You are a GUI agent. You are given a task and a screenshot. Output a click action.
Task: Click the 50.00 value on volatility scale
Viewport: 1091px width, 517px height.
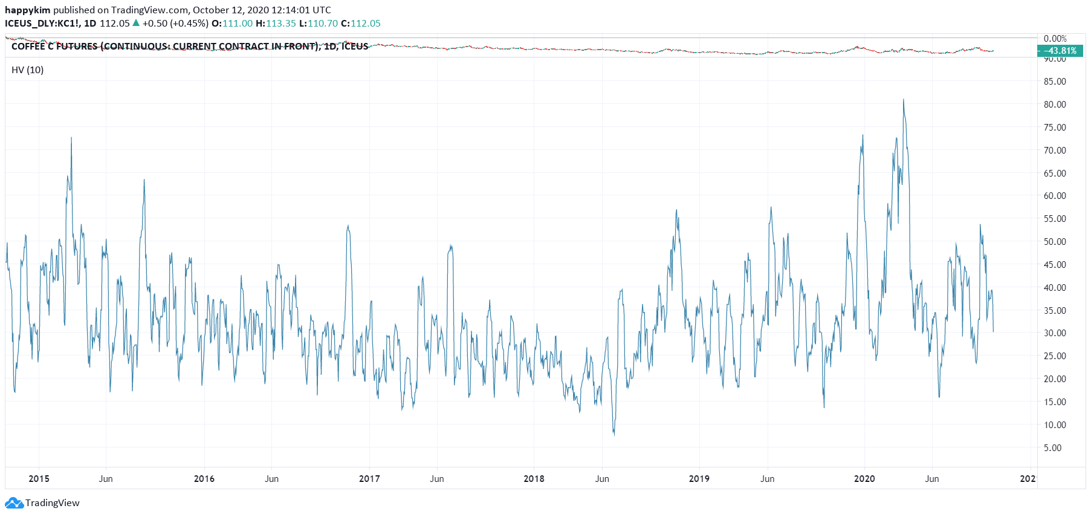tap(1055, 242)
